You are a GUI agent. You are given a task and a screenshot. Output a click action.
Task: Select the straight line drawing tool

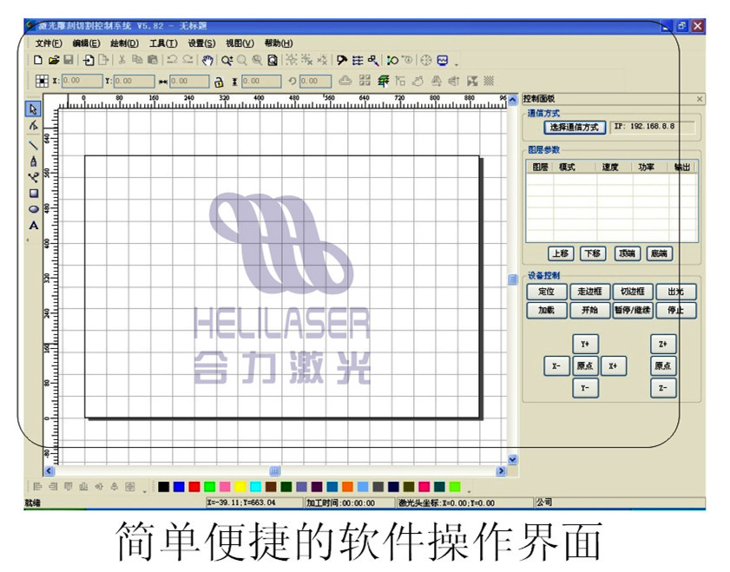point(34,145)
